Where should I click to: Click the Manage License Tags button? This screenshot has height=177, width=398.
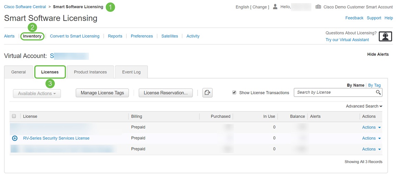102,93
